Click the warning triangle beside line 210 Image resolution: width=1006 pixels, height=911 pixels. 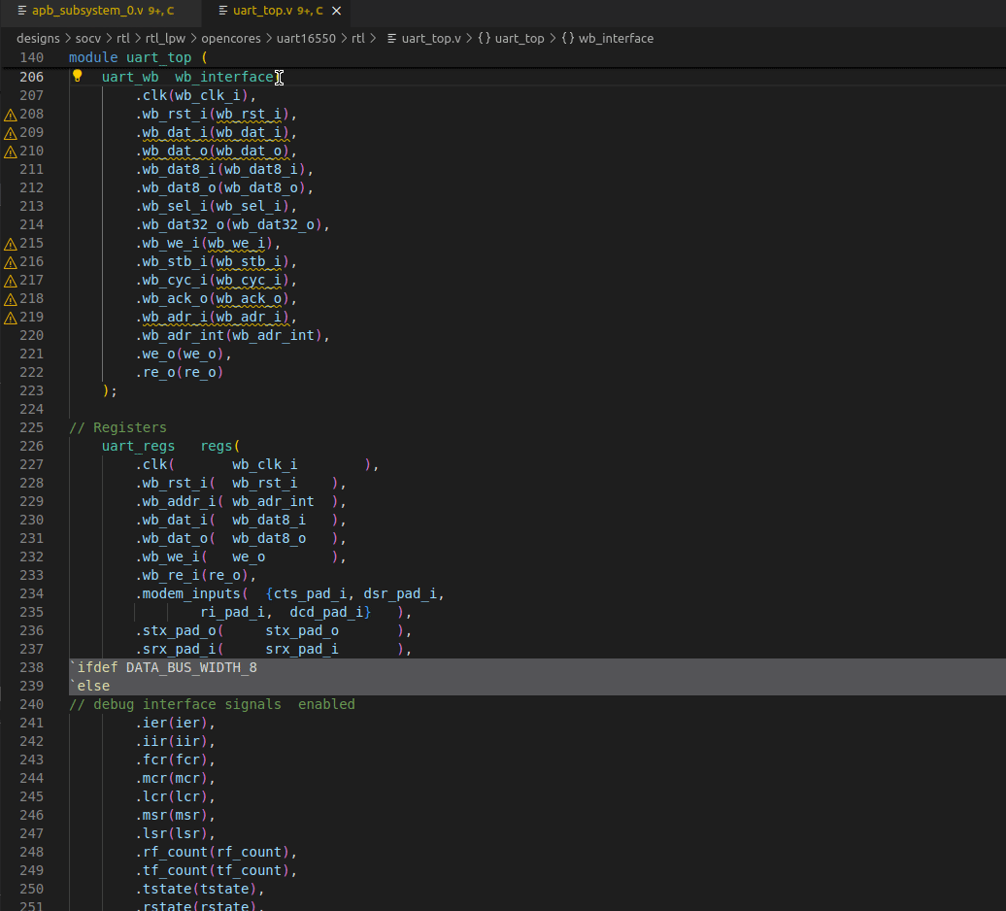coord(9,151)
